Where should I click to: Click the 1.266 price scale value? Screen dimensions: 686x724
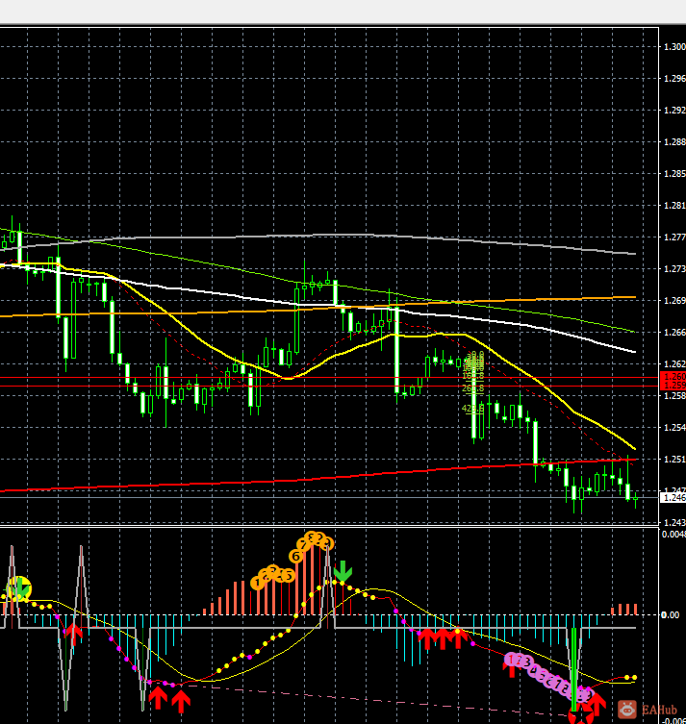pyautogui.click(x=674, y=333)
